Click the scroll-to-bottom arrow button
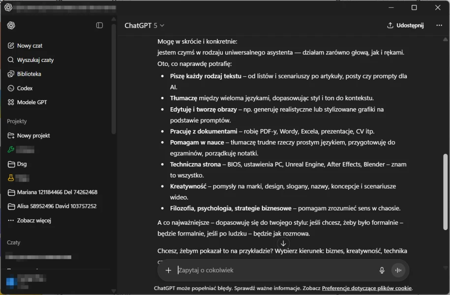The image size is (450, 295). point(283,243)
